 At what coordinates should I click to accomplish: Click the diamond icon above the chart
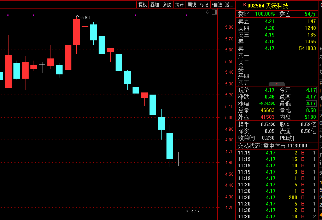click(x=208, y=12)
